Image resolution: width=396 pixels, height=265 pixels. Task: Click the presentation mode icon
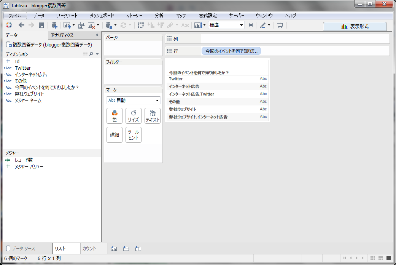280,25
